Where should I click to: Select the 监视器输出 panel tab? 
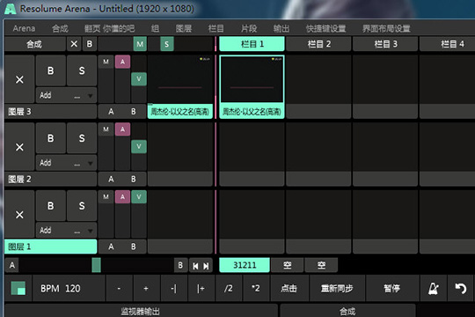click(x=141, y=311)
